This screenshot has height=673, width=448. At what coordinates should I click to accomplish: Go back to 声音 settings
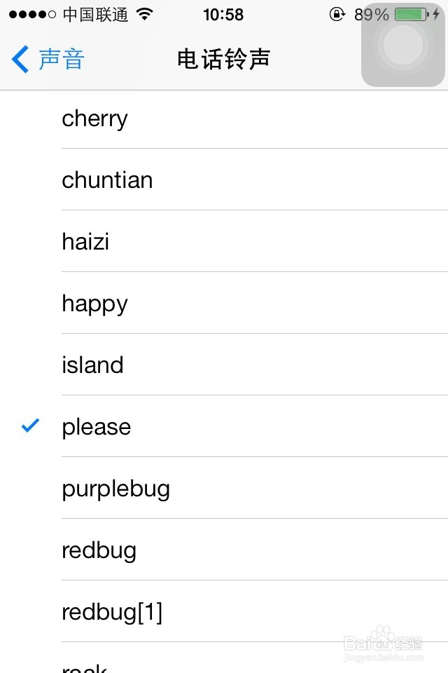61,60
